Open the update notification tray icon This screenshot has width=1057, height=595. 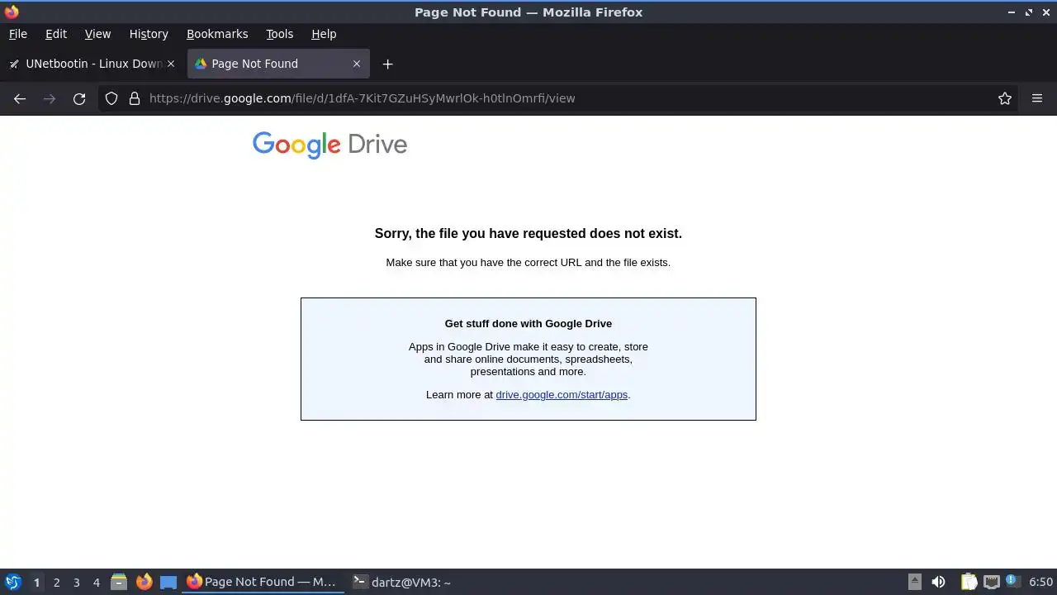pos(1012,582)
